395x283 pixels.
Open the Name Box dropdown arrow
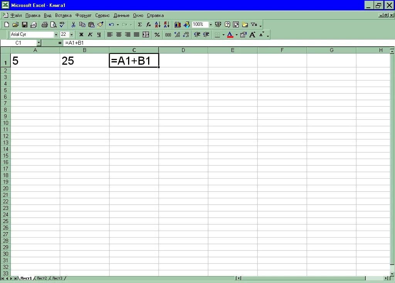click(39, 43)
